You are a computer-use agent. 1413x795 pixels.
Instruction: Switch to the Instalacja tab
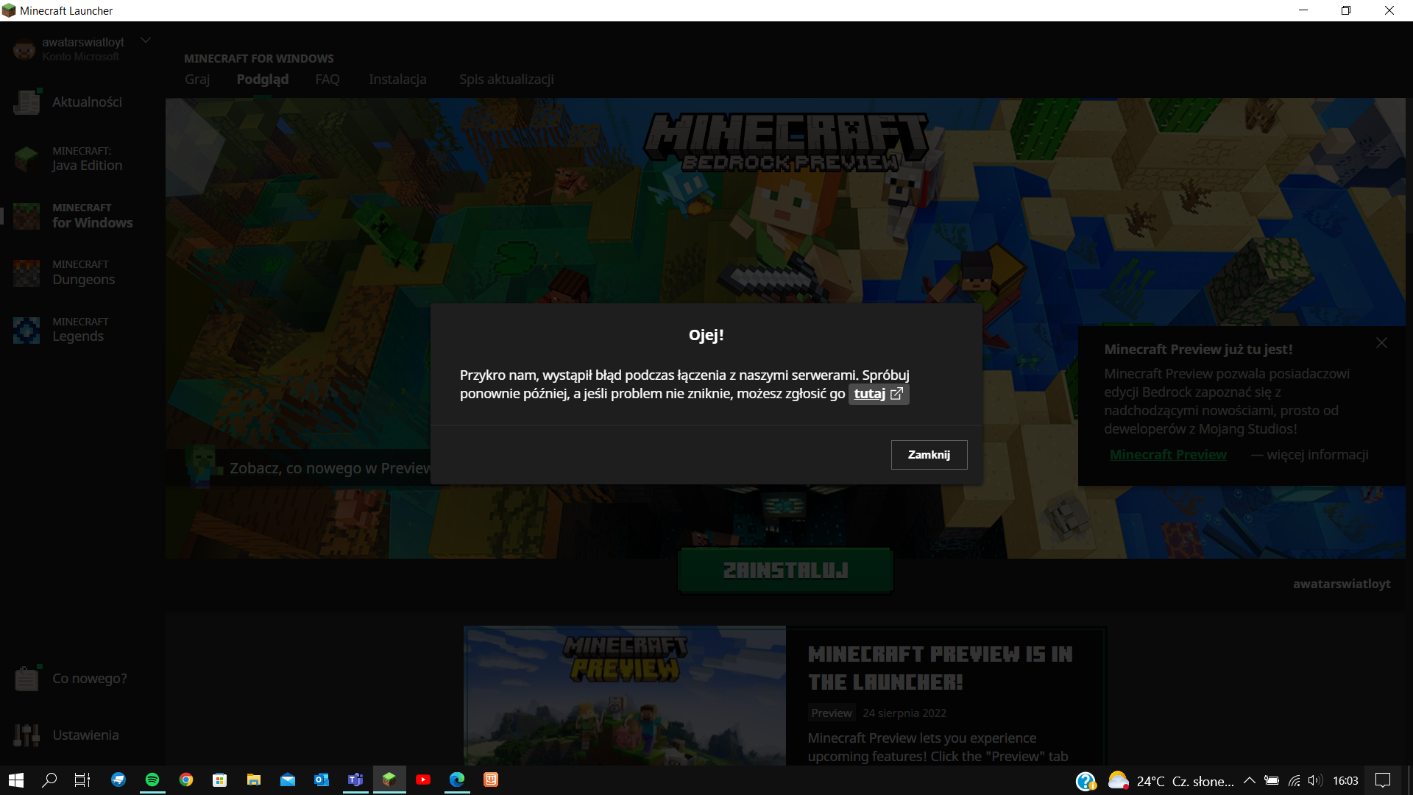pos(397,79)
